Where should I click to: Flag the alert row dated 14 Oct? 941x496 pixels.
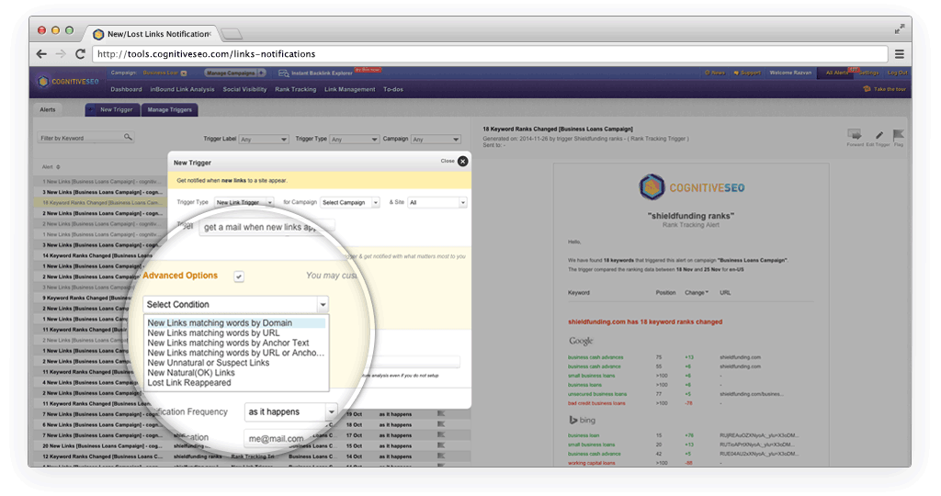[x=441, y=457]
